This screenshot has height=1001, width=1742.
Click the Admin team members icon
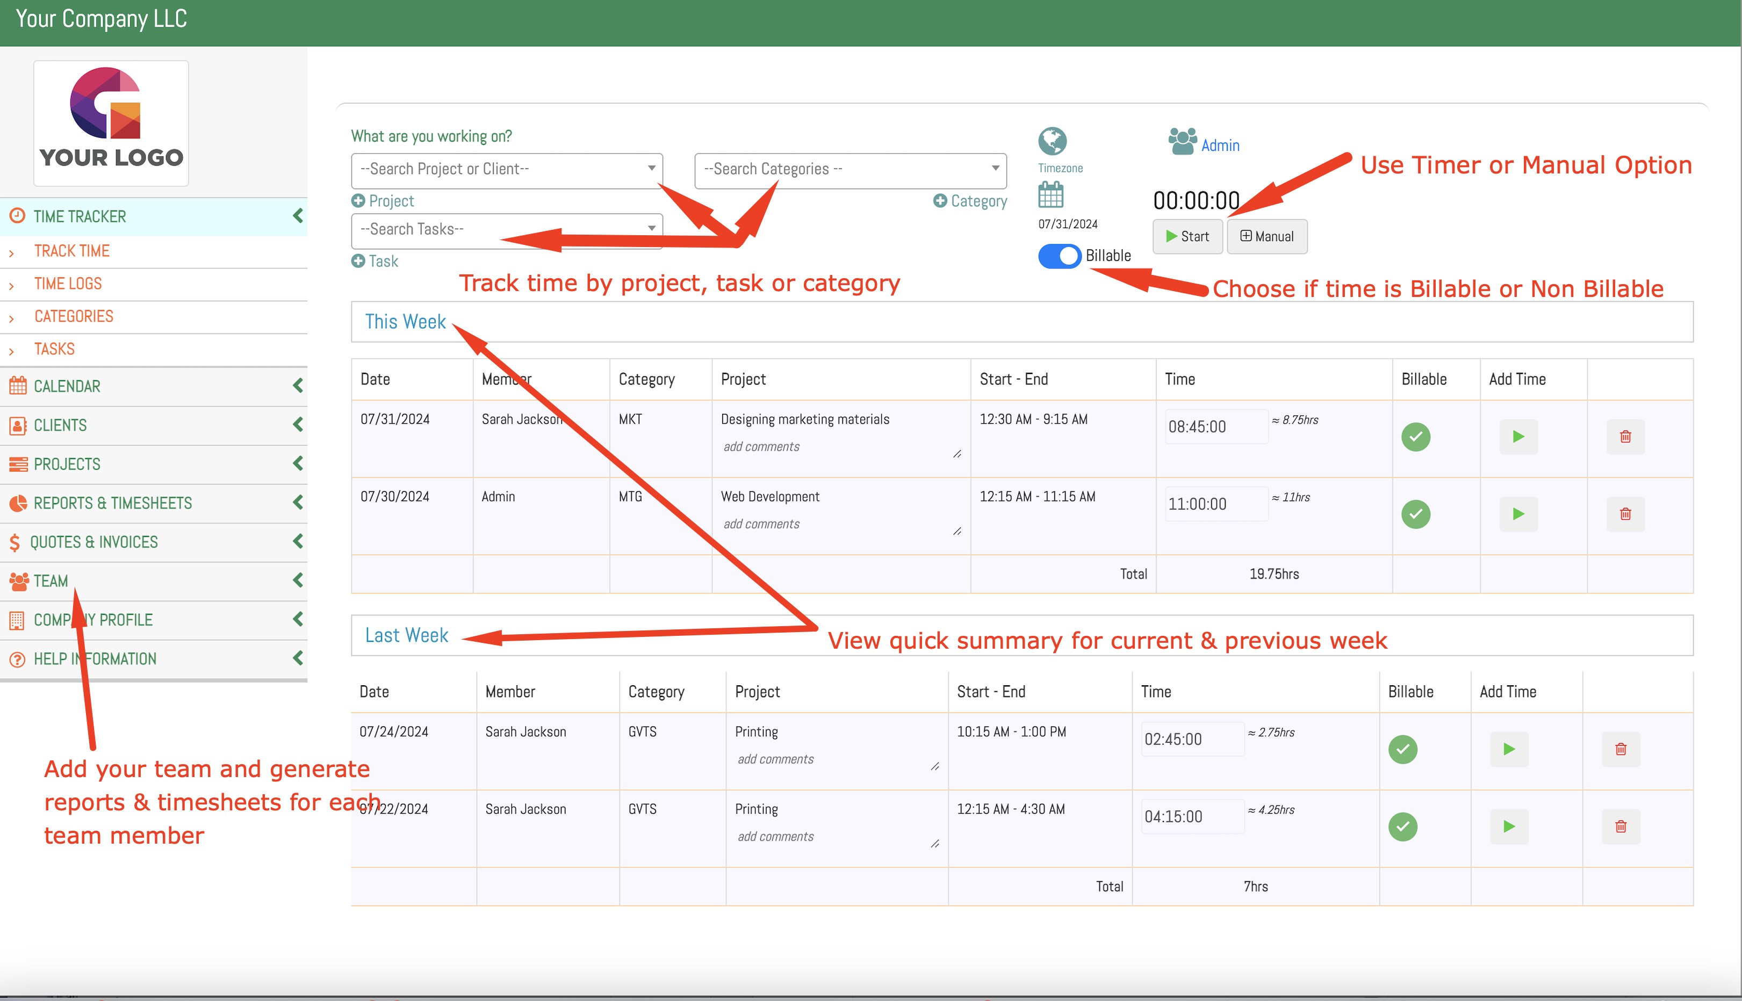click(1182, 142)
